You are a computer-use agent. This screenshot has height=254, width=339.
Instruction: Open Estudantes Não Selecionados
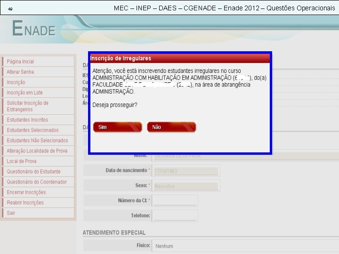point(37,141)
